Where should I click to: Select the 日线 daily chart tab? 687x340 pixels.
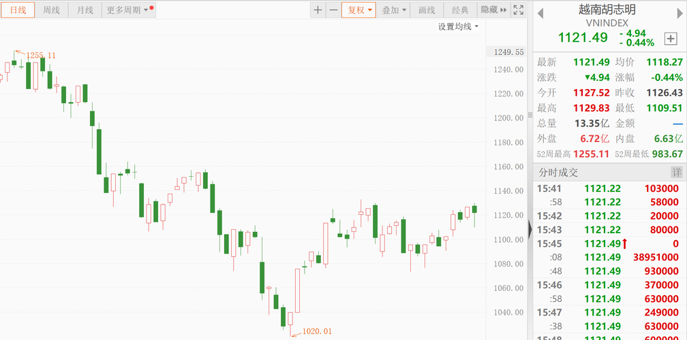(x=18, y=10)
